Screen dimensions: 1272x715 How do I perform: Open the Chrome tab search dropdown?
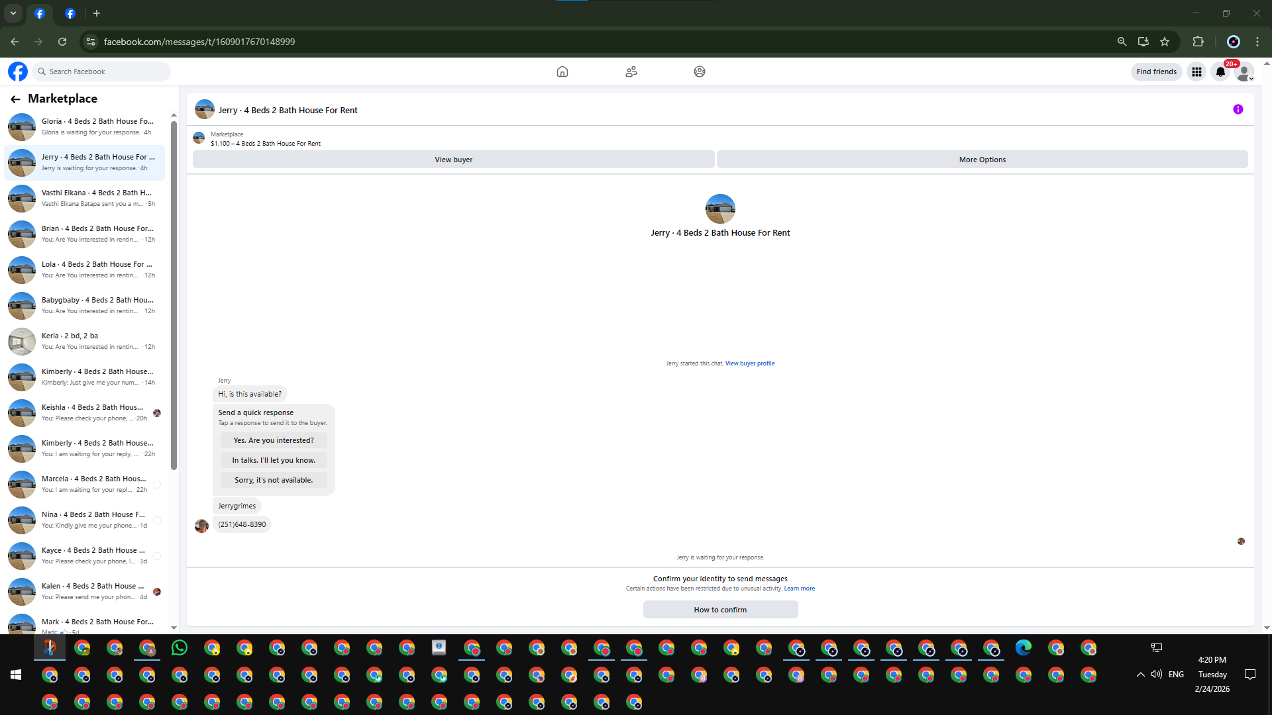13,13
